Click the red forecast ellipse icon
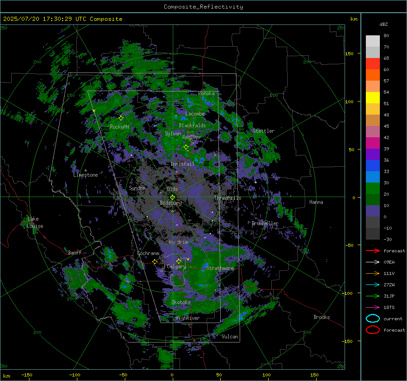 tap(373, 330)
